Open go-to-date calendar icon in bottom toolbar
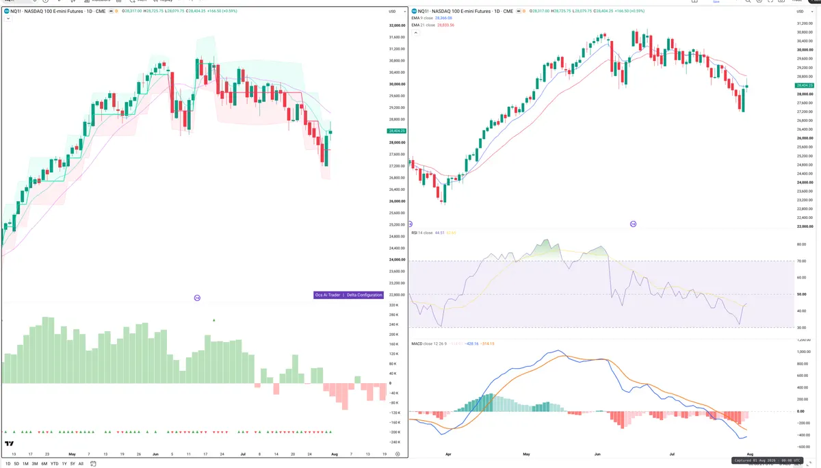This screenshot has height=468, width=821. click(92, 463)
